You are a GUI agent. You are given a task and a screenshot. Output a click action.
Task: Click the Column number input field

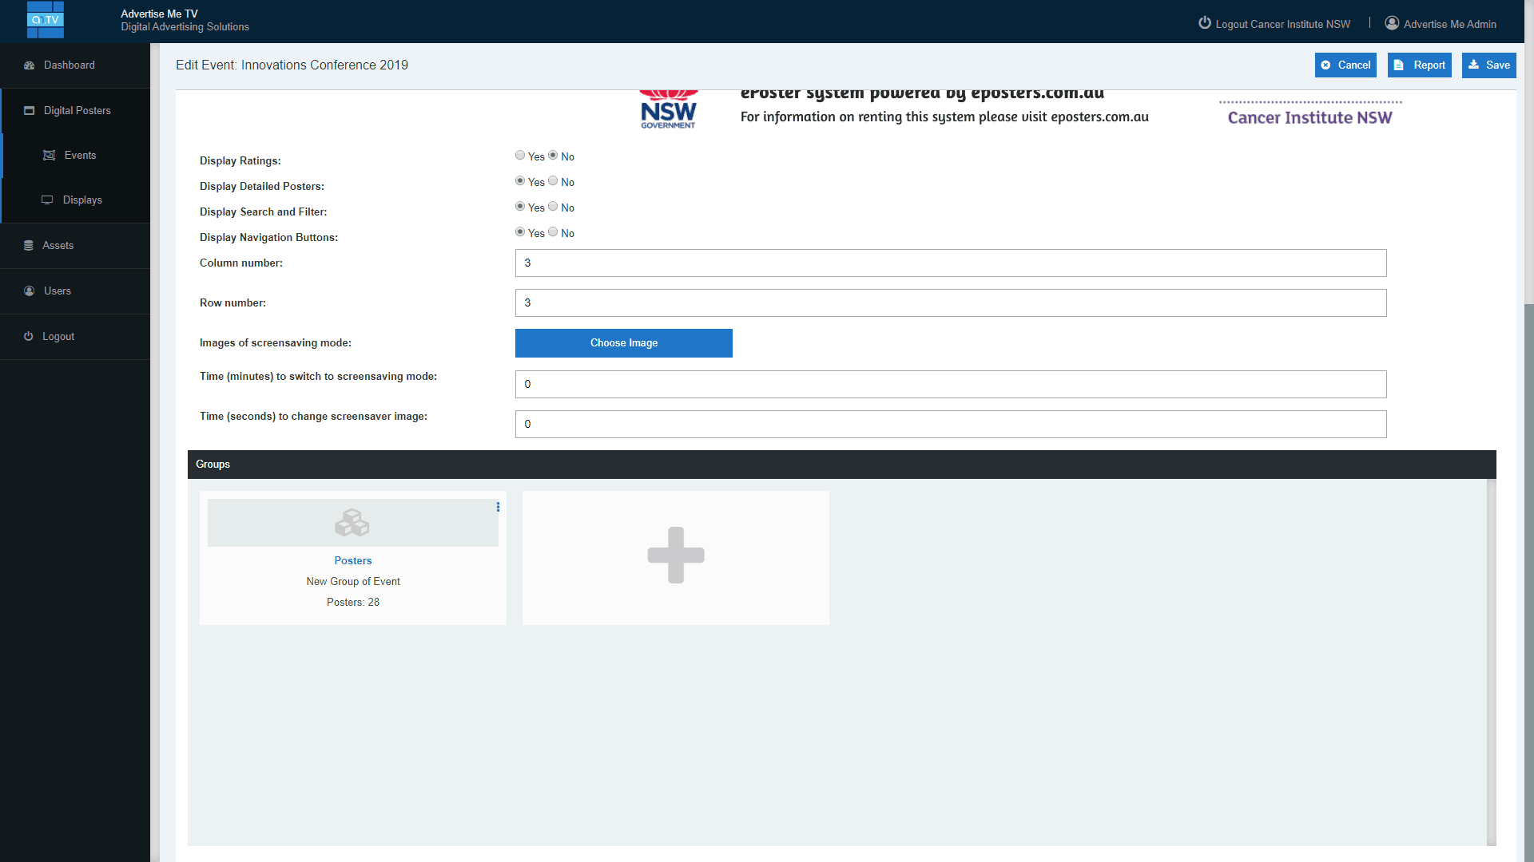point(950,263)
